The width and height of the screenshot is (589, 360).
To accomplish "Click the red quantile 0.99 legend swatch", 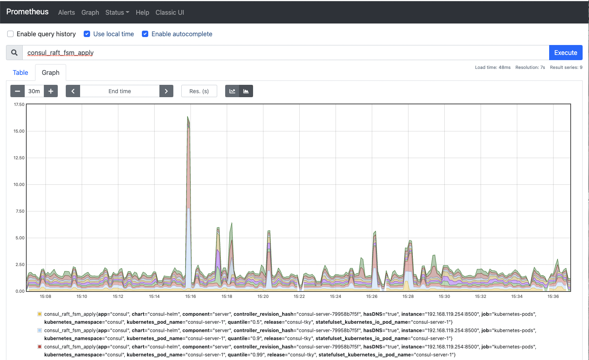I will pos(39,347).
